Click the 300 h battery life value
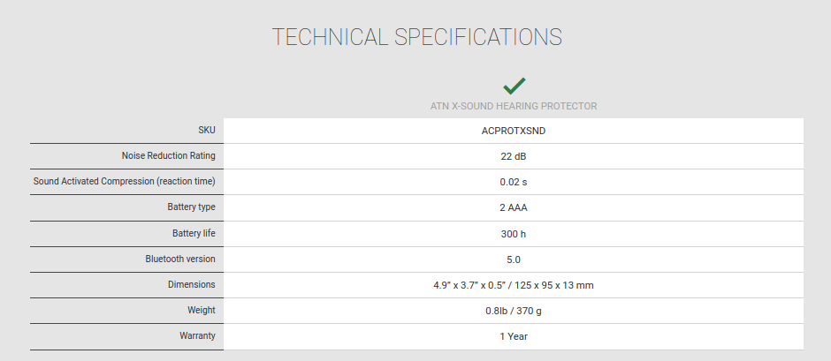Screen dimensions: 831x361 (x=514, y=234)
